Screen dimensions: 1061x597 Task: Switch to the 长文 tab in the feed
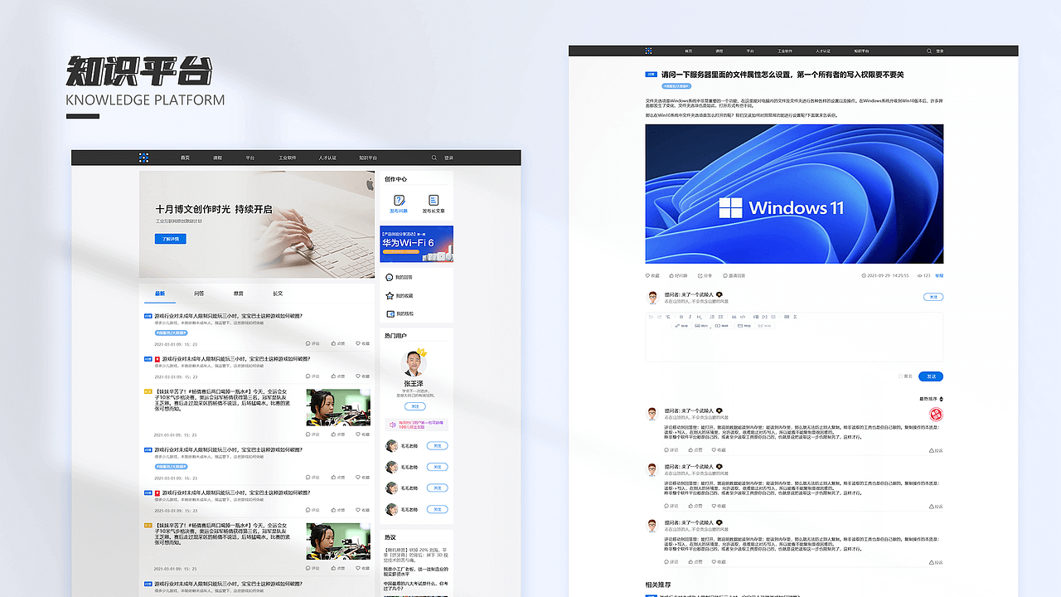tap(278, 294)
